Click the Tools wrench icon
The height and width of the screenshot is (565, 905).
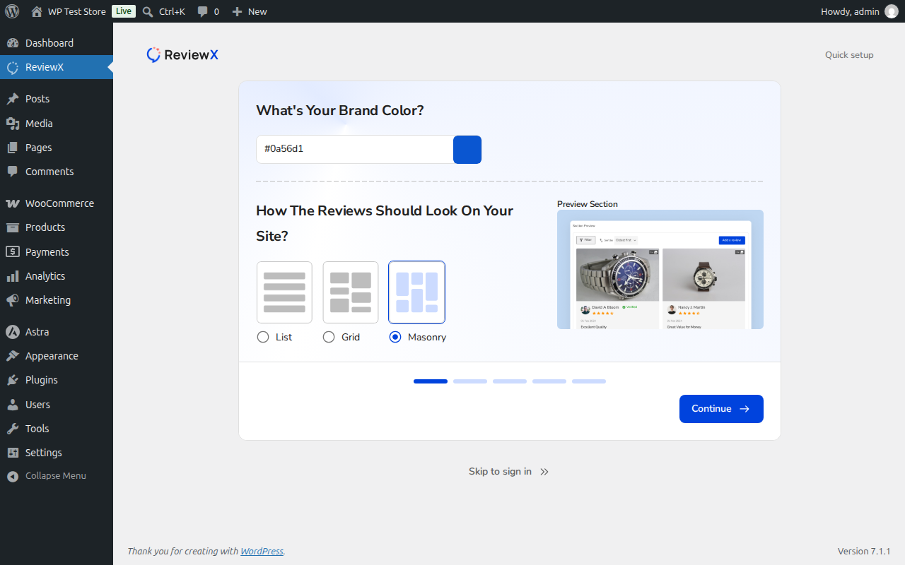[x=13, y=429]
